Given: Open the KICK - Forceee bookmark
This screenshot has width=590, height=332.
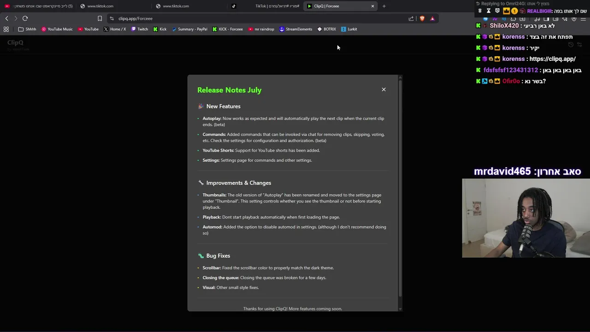Looking at the screenshot, I should [228, 29].
